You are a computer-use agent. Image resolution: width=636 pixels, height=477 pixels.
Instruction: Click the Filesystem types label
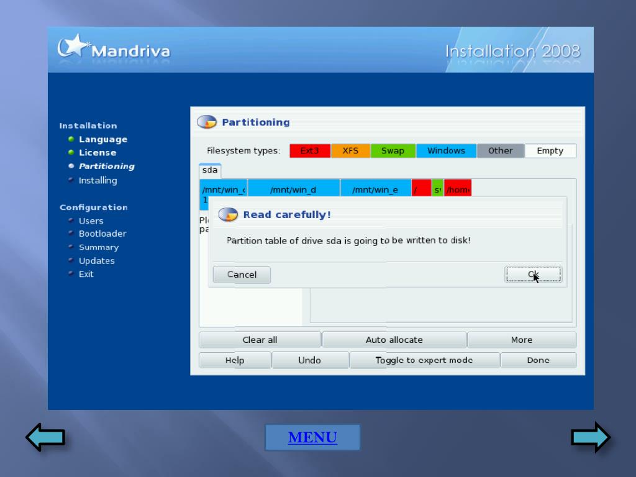pos(243,151)
